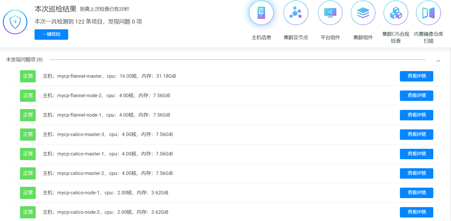Click 正常 badge for mycp-calico-node-1
This screenshot has width=451, height=221.
pos(28,193)
